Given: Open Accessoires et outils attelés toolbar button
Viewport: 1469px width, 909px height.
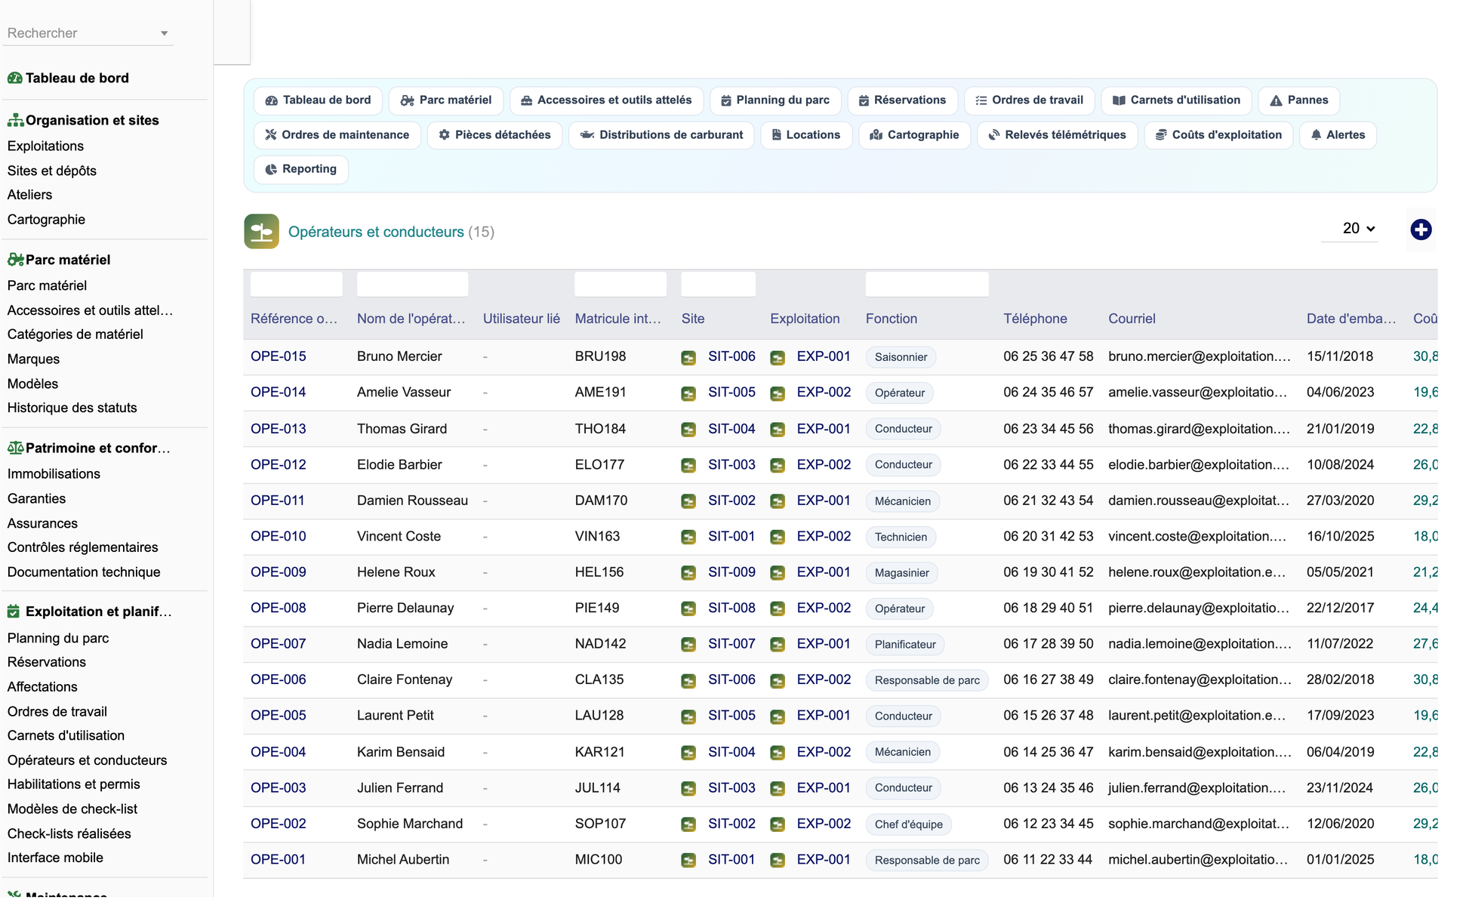Looking at the screenshot, I should [606, 100].
